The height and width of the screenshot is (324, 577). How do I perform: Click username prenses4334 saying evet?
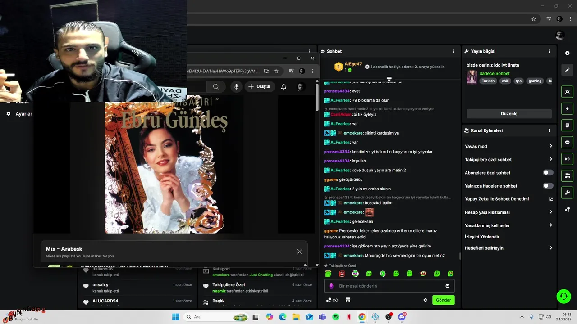[x=337, y=91]
